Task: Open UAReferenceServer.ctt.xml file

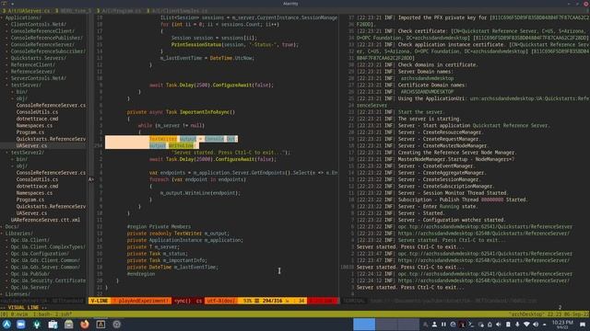Action: (x=45, y=220)
